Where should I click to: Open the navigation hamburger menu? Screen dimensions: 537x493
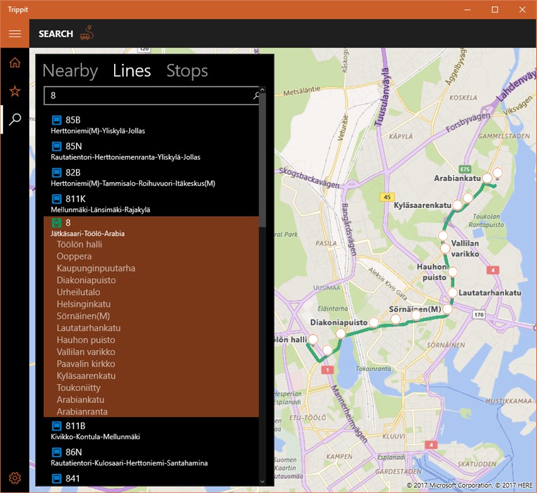point(14,33)
